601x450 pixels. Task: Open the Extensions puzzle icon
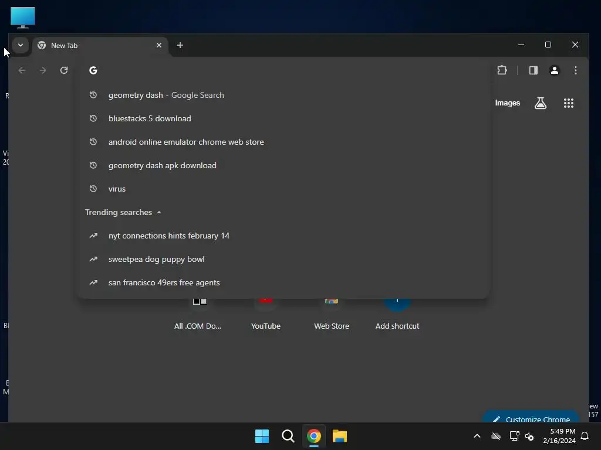click(502, 70)
